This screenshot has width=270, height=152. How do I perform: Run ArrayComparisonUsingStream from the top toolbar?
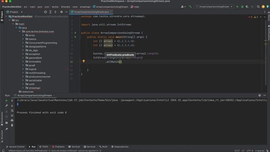click(x=238, y=7)
